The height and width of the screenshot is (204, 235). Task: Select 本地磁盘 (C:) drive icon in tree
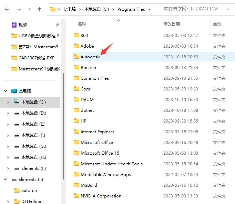click(x=17, y=102)
